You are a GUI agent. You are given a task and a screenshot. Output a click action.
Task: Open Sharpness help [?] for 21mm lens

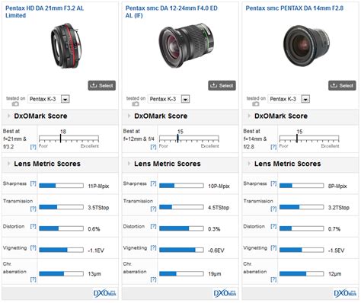point(33,183)
